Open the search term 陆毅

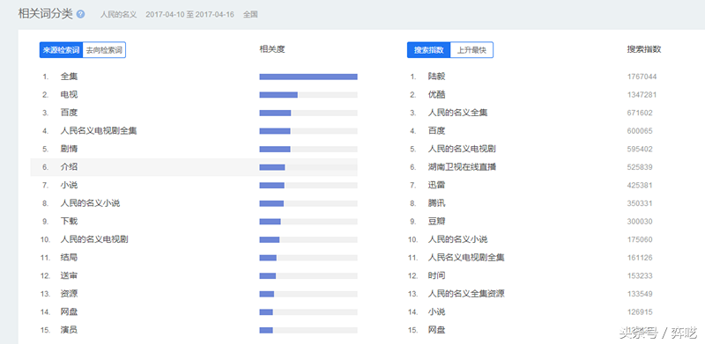(x=436, y=77)
